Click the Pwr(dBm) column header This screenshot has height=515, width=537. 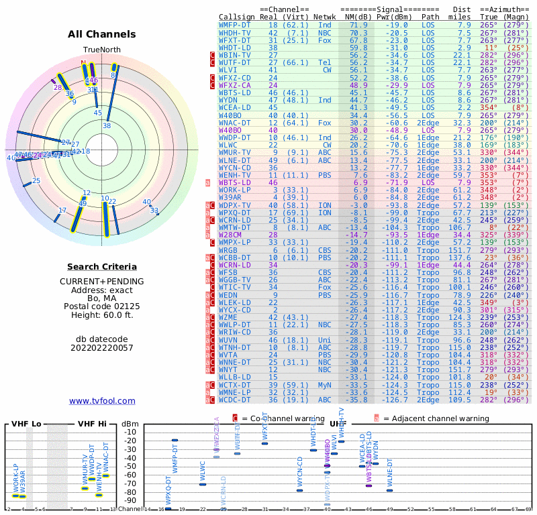point(394,17)
